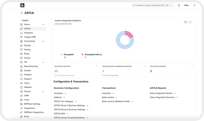
Task: Click the Helpdesk headset icon
Action: tap(21, 33)
